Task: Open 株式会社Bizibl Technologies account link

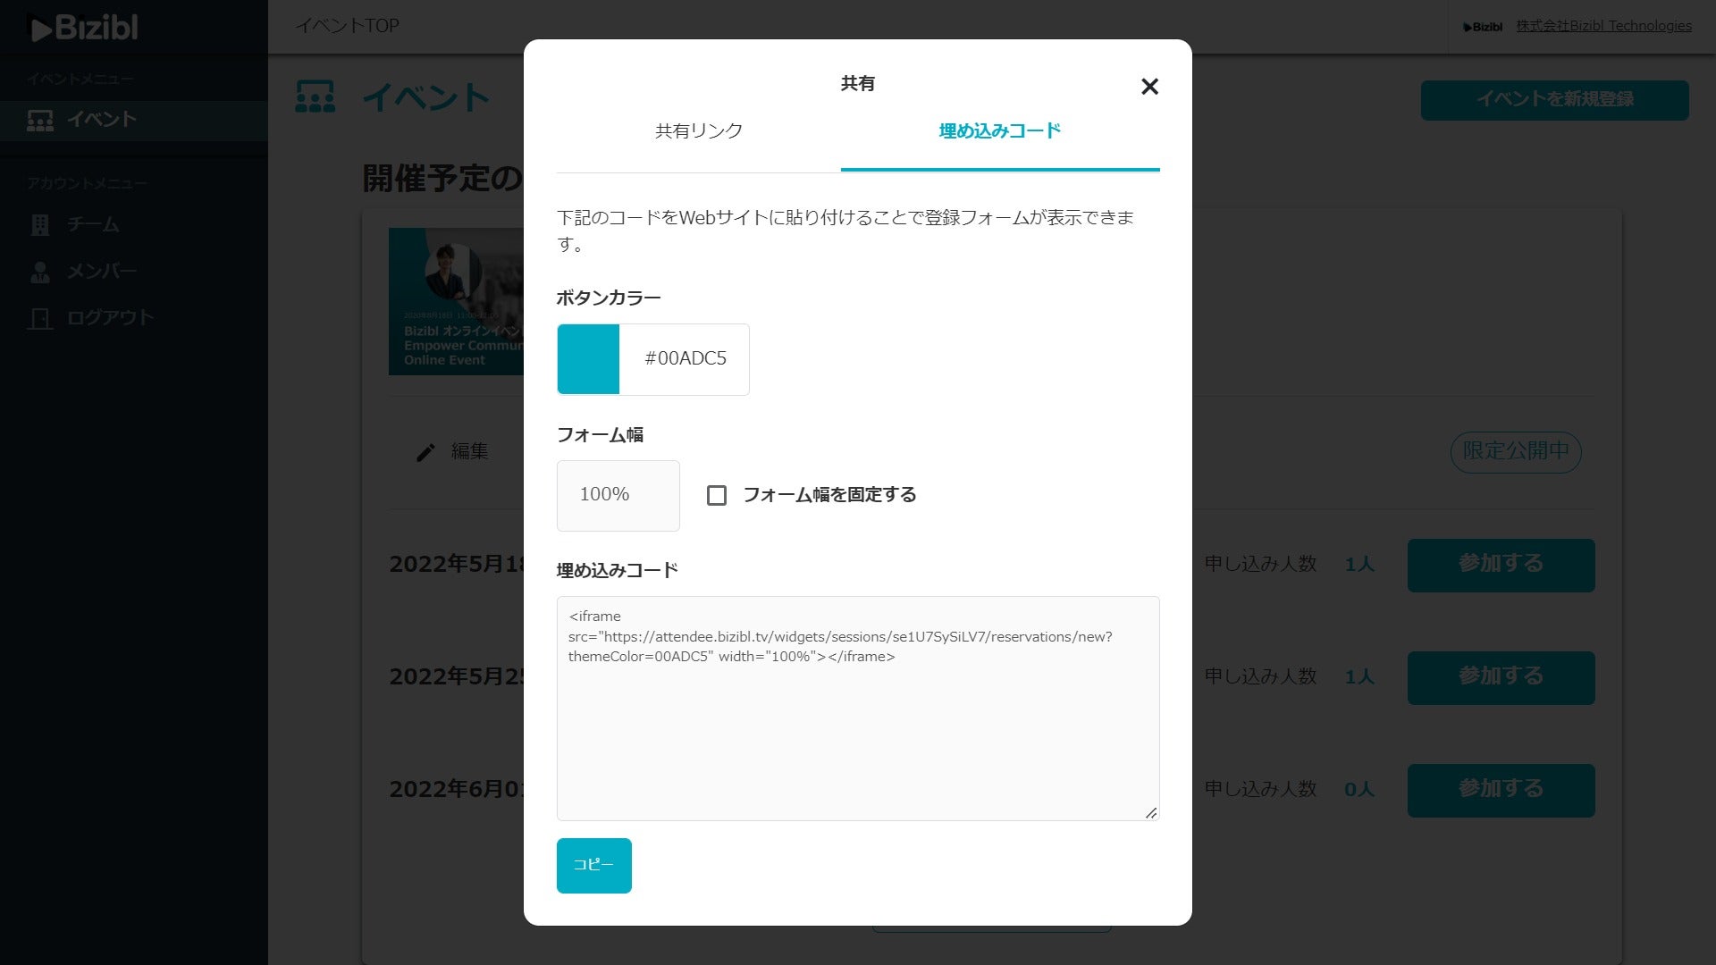Action: [x=1603, y=26]
